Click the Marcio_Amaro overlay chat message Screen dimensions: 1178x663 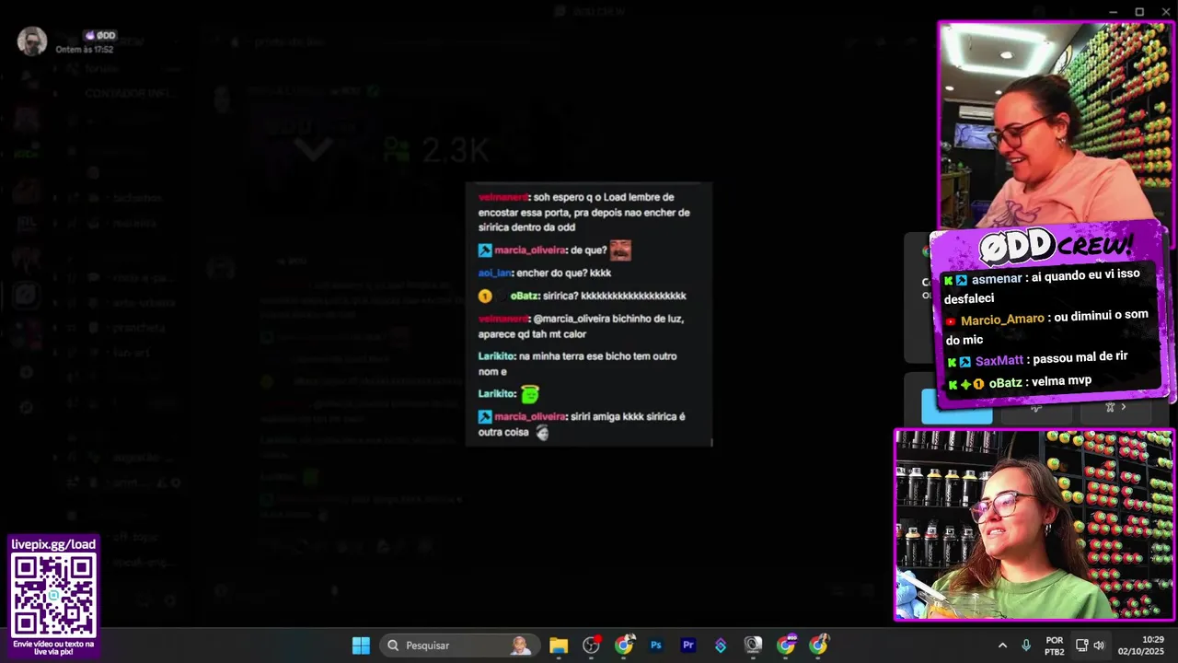tap(1046, 327)
